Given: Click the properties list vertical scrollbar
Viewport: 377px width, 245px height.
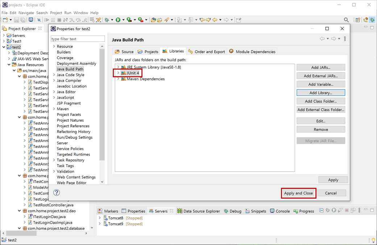Looking at the screenshot, I should click(102, 105).
